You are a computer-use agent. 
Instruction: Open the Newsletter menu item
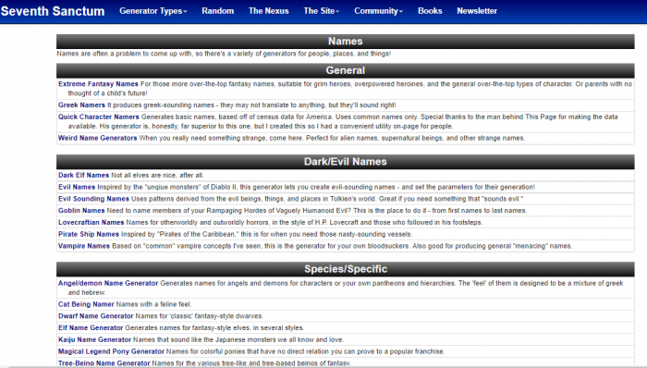pos(477,11)
